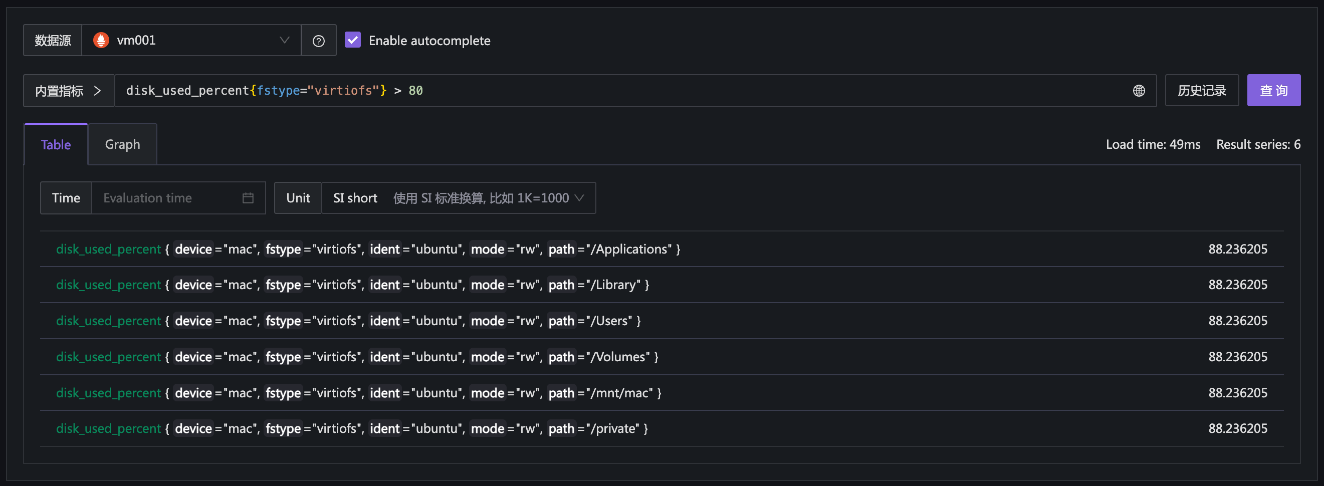Click the path label in /Users row
Viewport: 1324px width, 486px height.
[561, 321]
